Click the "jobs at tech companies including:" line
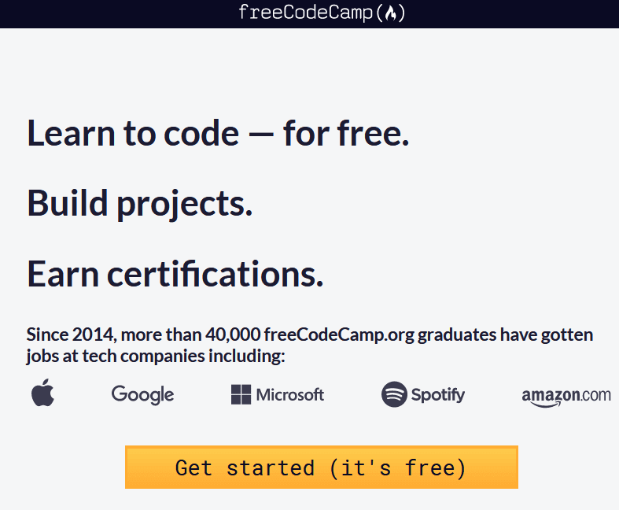Viewport: 619px width, 510px height. pyautogui.click(x=155, y=356)
